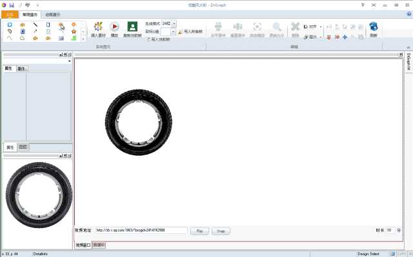
Task: Click the colorful insert material icon
Action: 98,27
